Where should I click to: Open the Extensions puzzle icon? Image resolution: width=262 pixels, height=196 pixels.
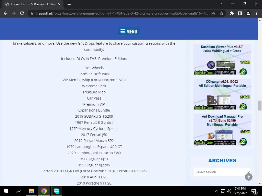232,13
